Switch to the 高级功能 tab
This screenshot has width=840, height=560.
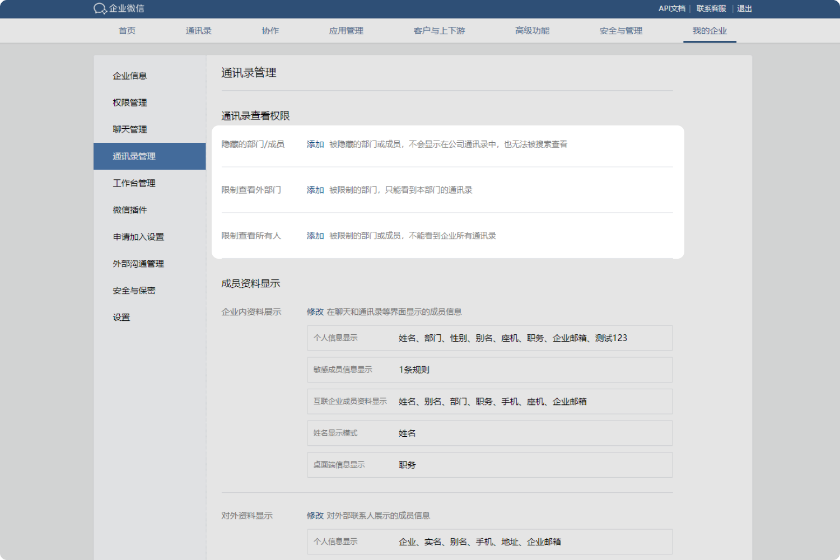[x=533, y=31]
